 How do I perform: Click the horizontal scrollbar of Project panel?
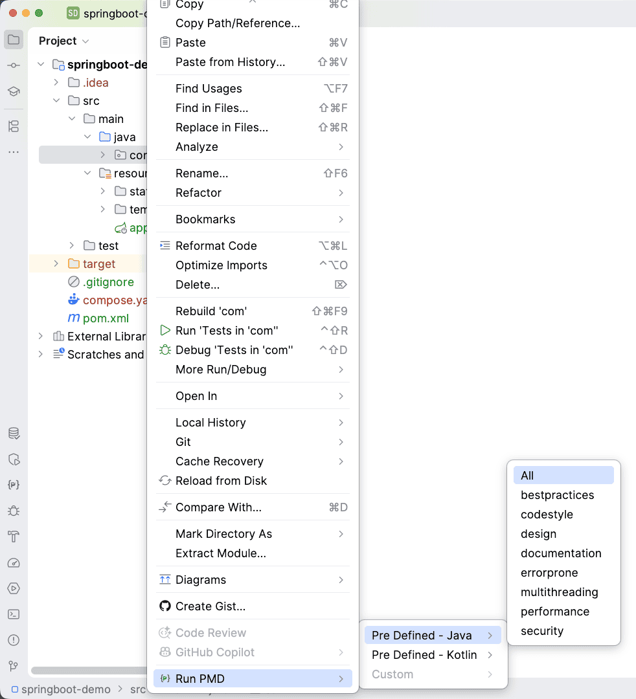[89, 671]
